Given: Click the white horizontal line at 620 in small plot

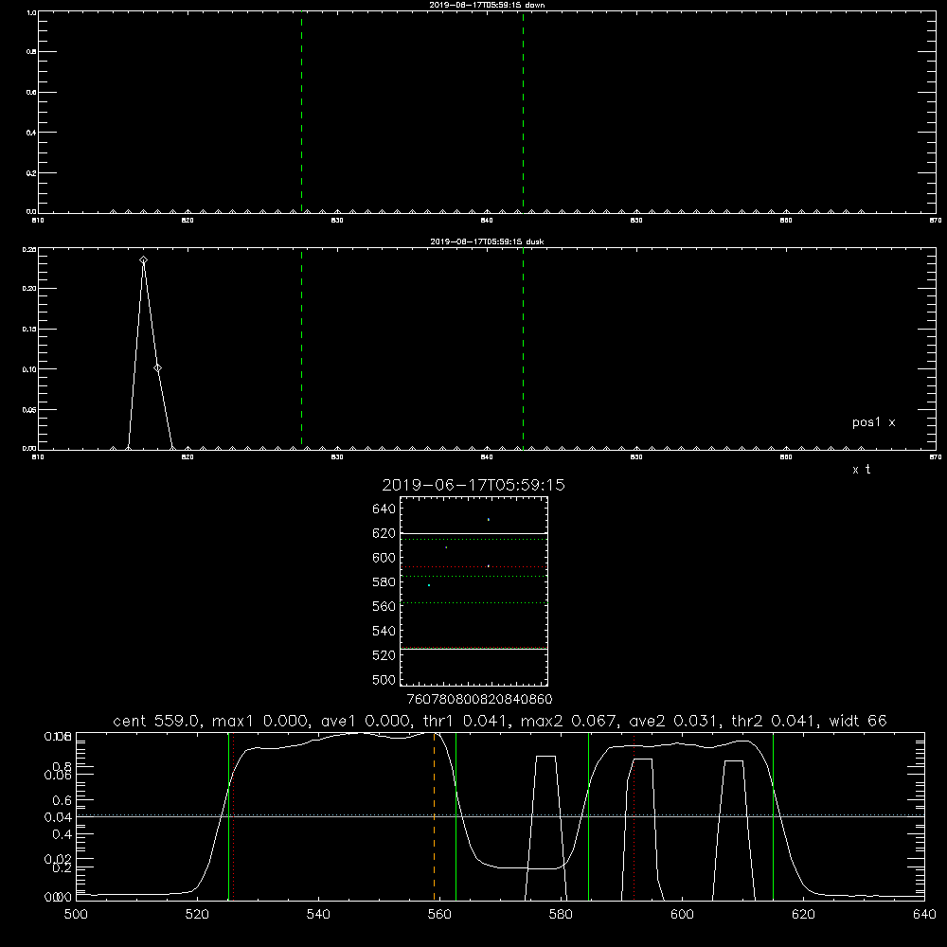Looking at the screenshot, I should (x=474, y=534).
